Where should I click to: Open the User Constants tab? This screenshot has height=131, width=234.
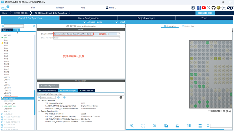87,90
